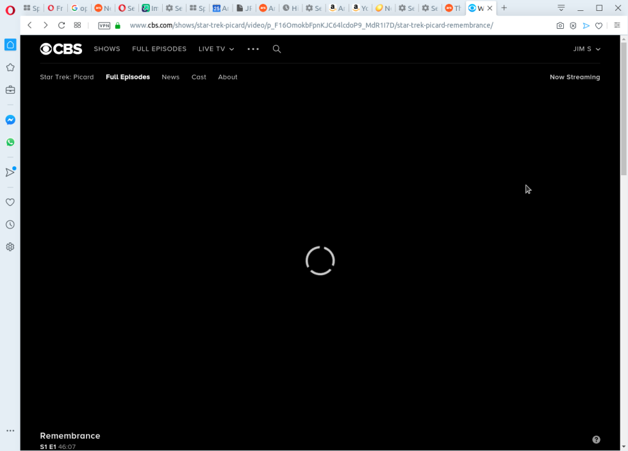This screenshot has width=628, height=451.
Task: Open browsing history using the clock icon
Action: click(x=10, y=224)
